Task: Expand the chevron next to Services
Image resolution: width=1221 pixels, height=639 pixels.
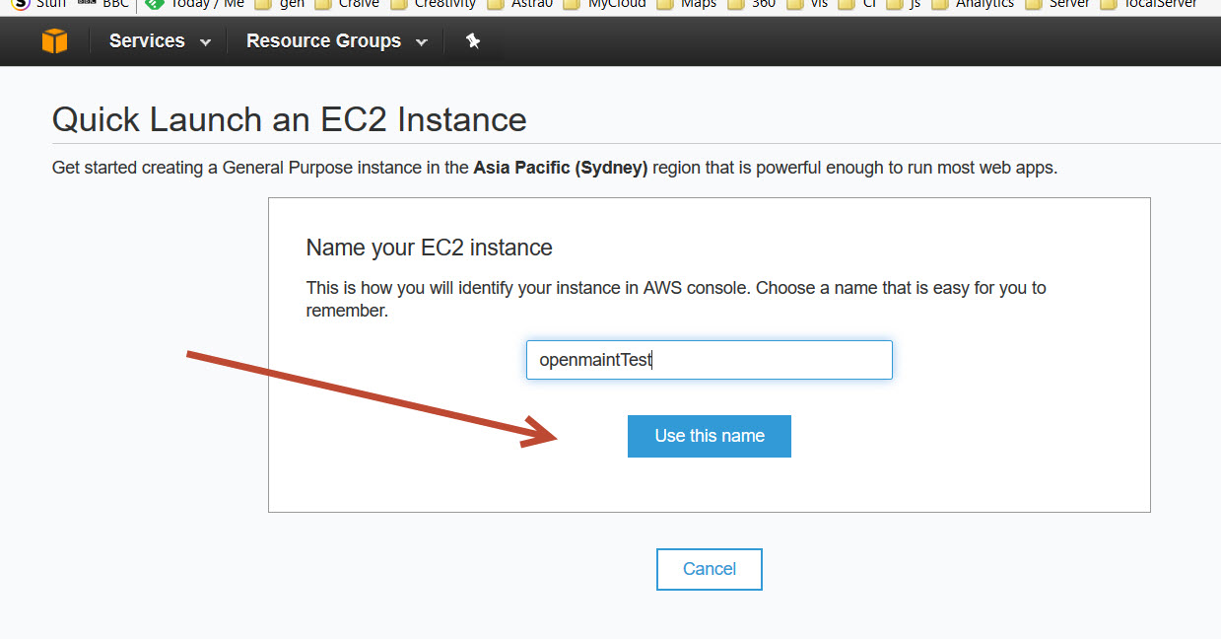Action: [x=205, y=42]
